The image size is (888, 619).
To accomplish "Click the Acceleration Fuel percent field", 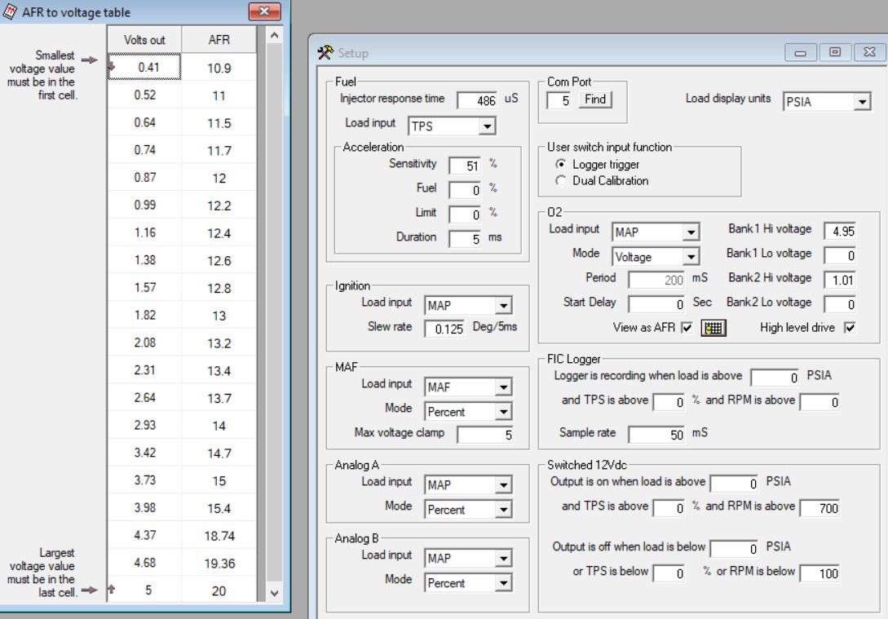I will [465, 190].
